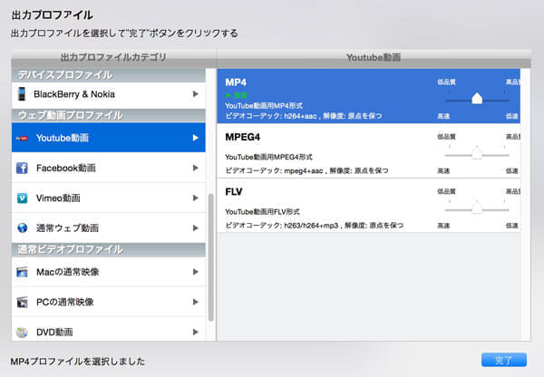
Task: Expand the Facebook動画 arrow
Action: pyautogui.click(x=195, y=168)
